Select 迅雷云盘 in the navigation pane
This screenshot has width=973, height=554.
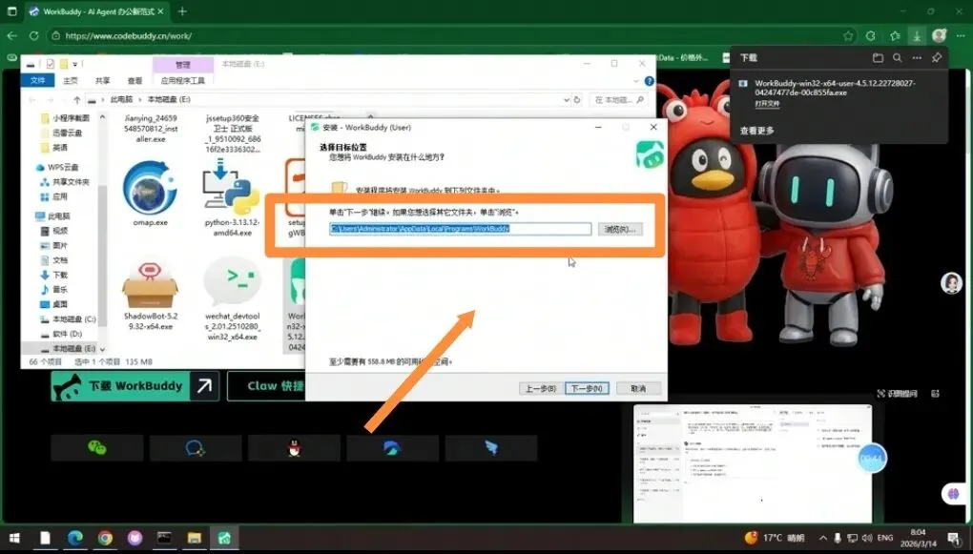[x=61, y=133]
